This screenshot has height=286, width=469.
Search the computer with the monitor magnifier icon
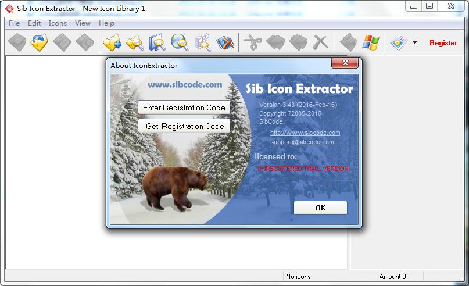[x=157, y=42]
